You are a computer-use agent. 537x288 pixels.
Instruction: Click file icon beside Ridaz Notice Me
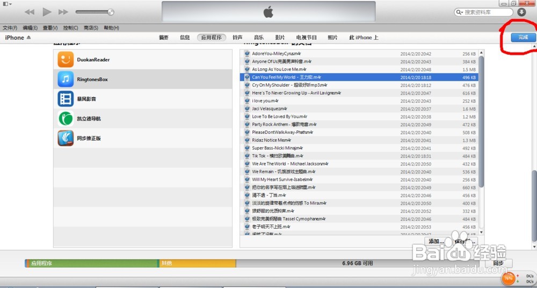tap(247, 140)
